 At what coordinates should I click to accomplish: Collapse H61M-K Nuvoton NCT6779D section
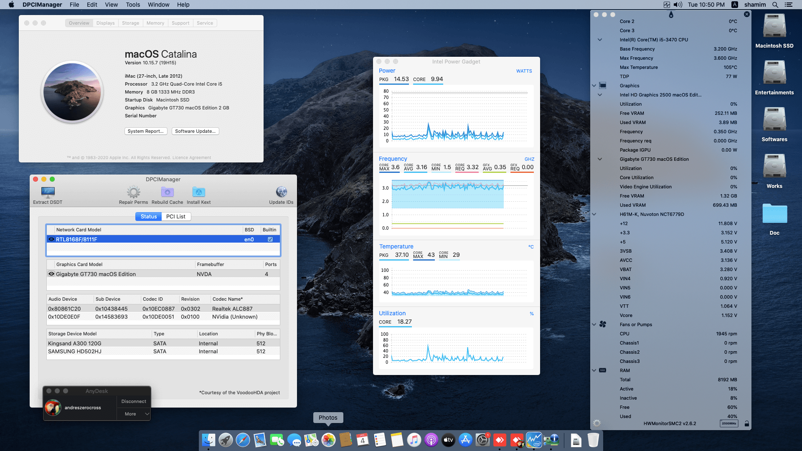point(594,214)
